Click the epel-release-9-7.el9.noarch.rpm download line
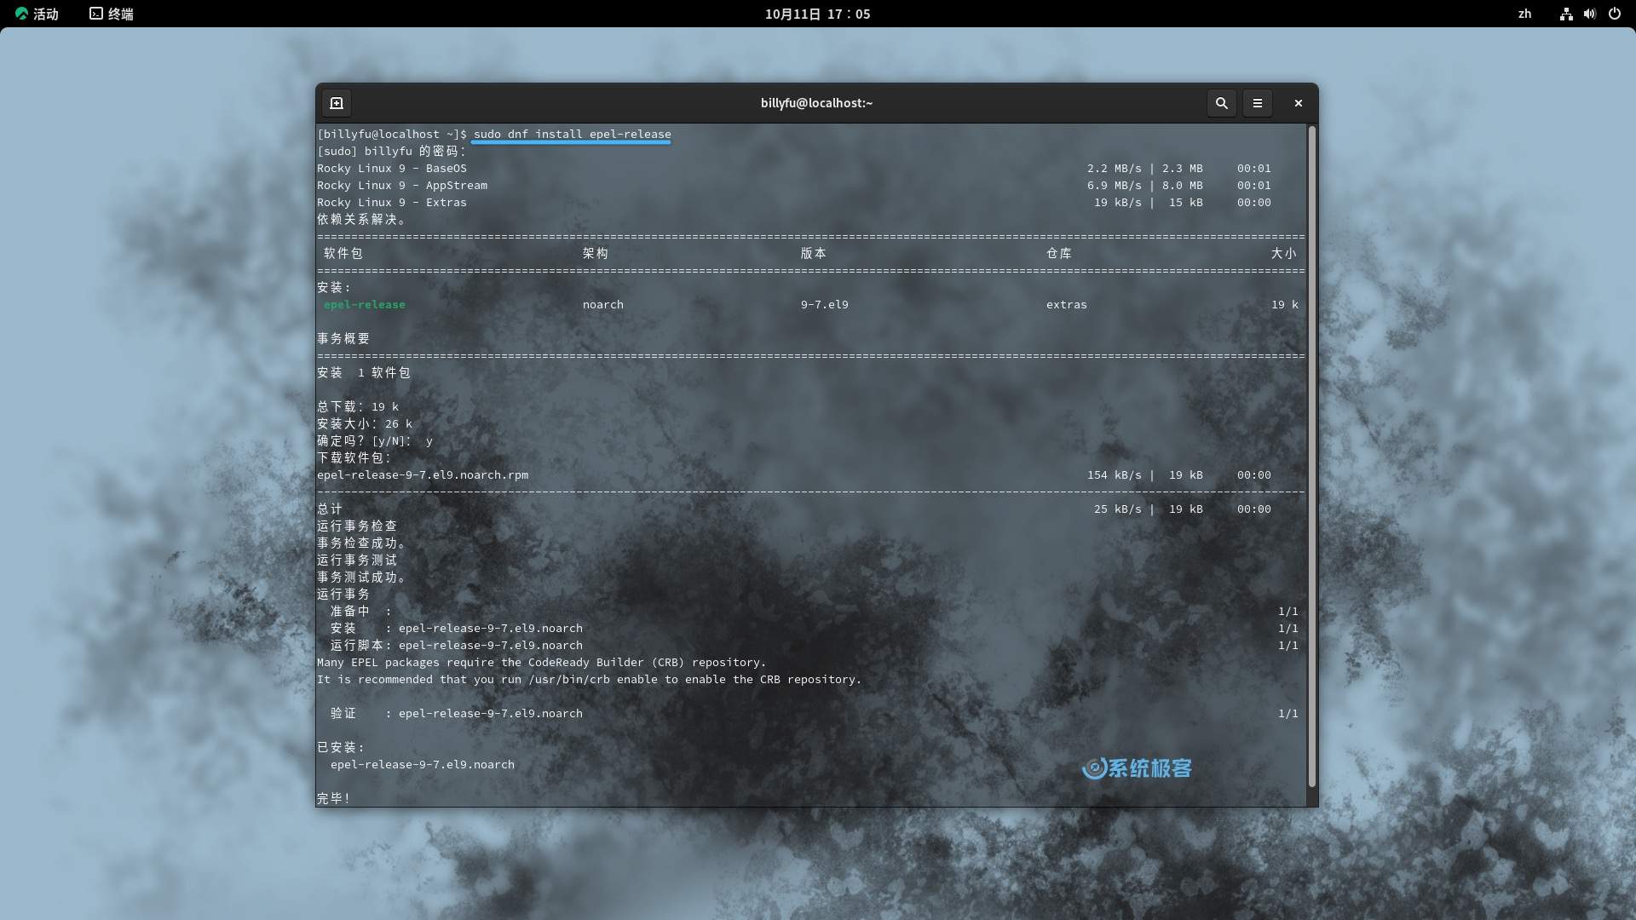 pyautogui.click(x=793, y=475)
